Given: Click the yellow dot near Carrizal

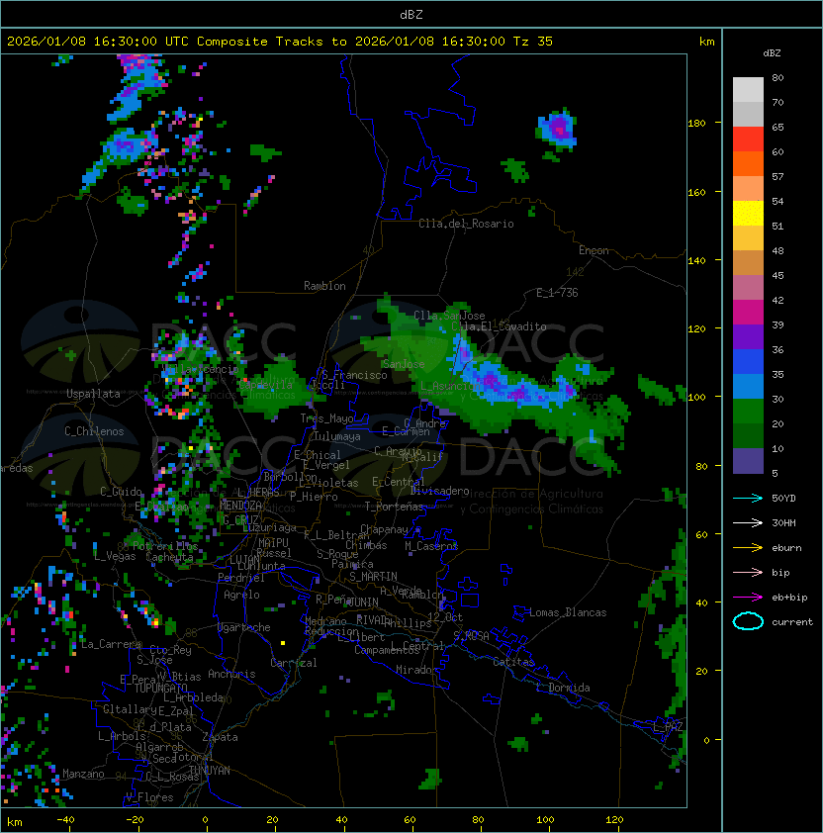Looking at the screenshot, I should (x=282, y=643).
